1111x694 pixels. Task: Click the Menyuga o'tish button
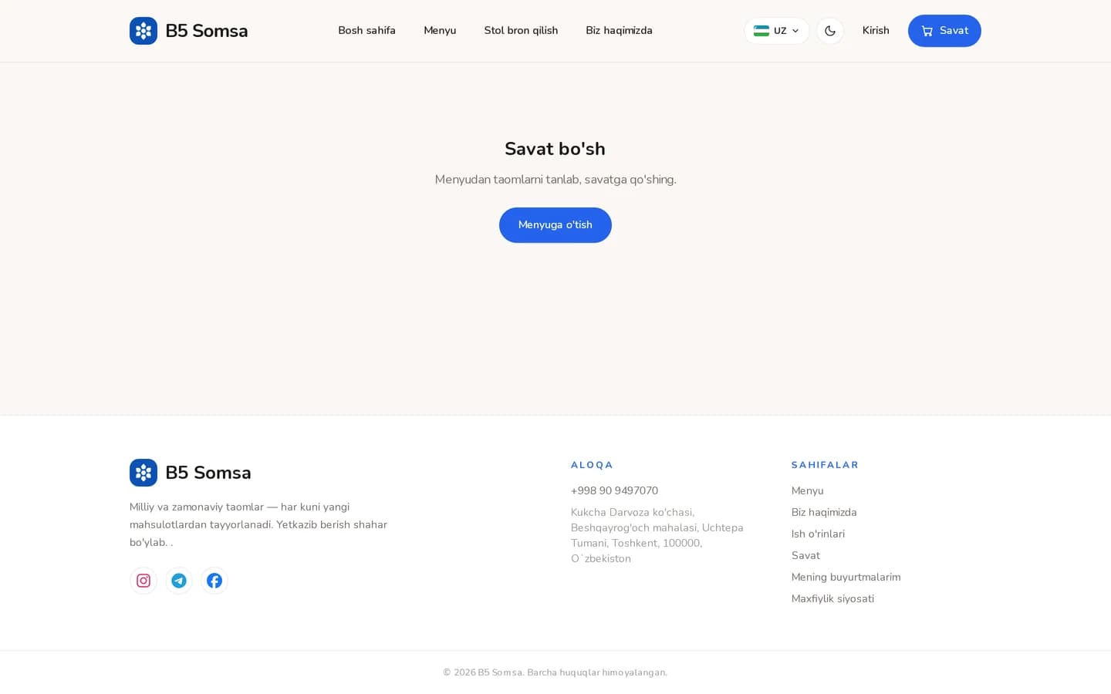point(555,225)
